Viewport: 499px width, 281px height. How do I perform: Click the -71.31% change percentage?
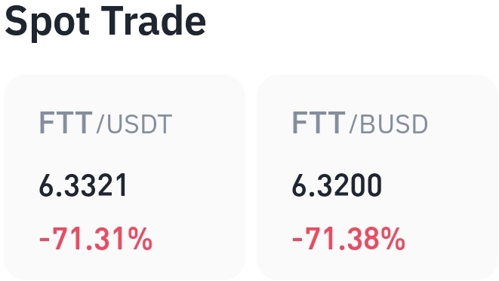tap(95, 239)
